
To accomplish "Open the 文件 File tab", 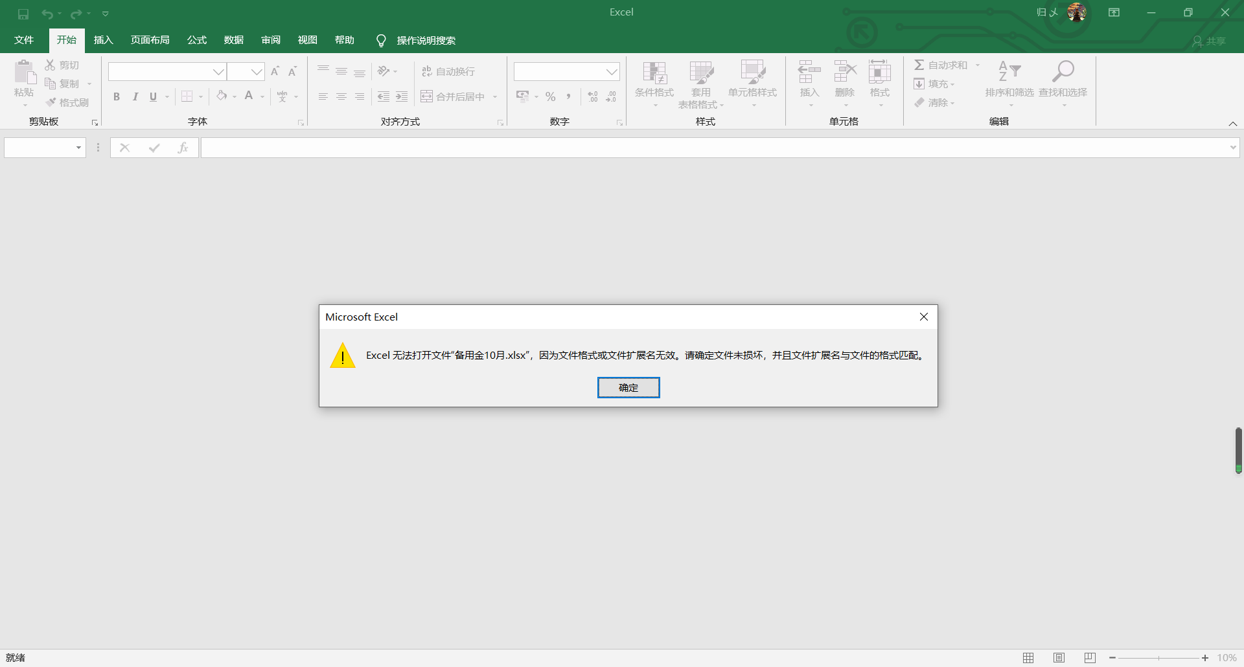I will 24,40.
